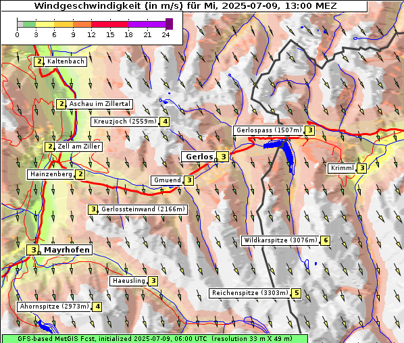Select the wind value badge left of Mayrhofen
The width and height of the screenshot is (404, 343).
pos(33,250)
